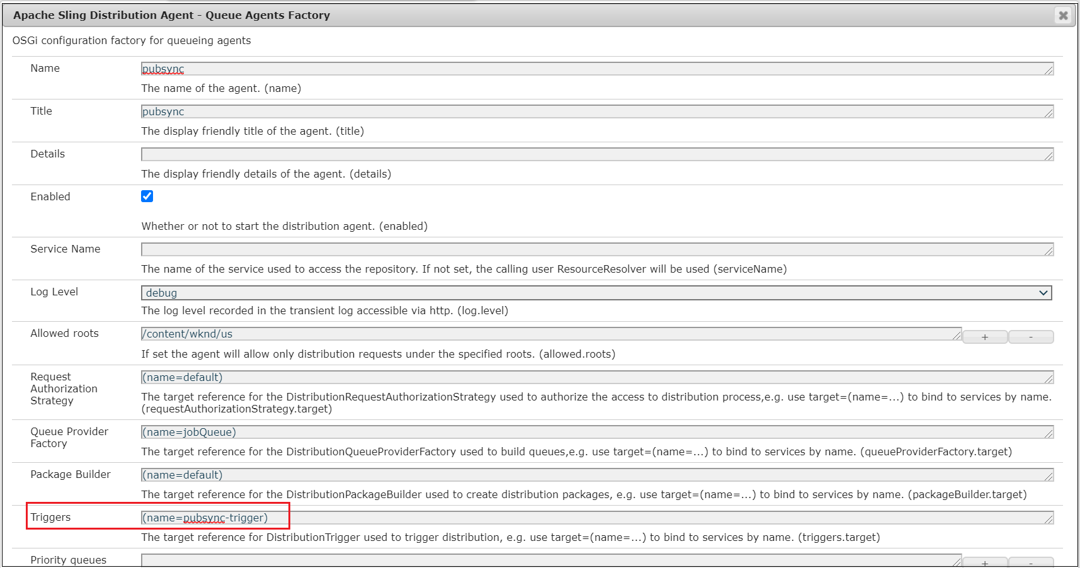The height and width of the screenshot is (568, 1080).
Task: Add another Allowed roots entry with plus
Action: coord(985,337)
